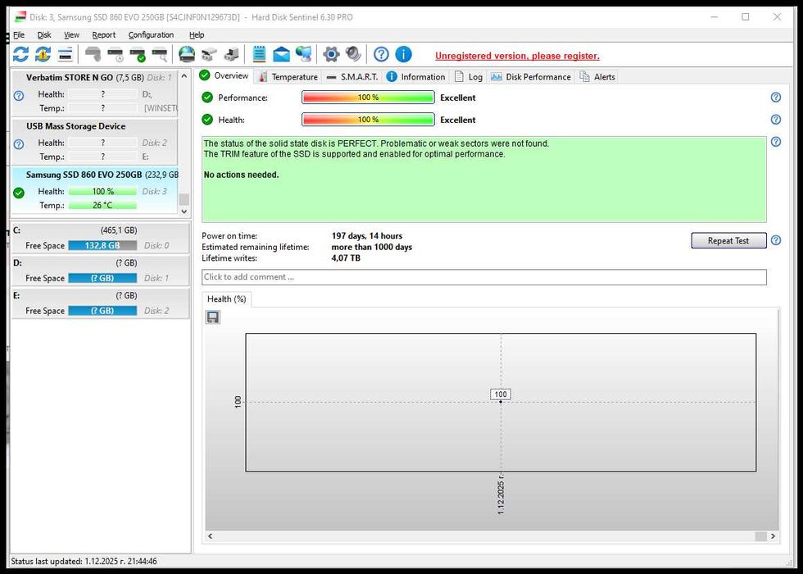Image resolution: width=803 pixels, height=574 pixels.
Task: Click the computer-with-globe toolbar icon
Action: (304, 54)
